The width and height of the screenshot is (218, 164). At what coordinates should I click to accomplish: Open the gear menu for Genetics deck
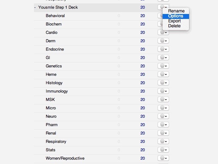pyautogui.click(x=163, y=66)
